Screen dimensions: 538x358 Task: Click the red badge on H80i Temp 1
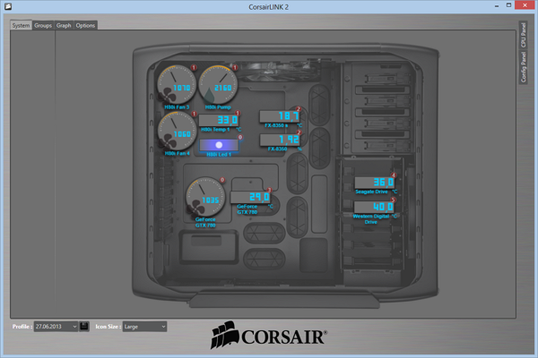(238, 113)
